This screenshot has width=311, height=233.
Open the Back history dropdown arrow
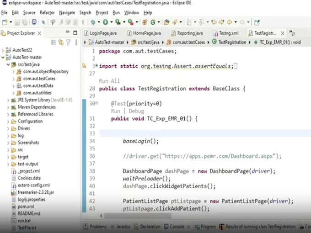[236, 22]
